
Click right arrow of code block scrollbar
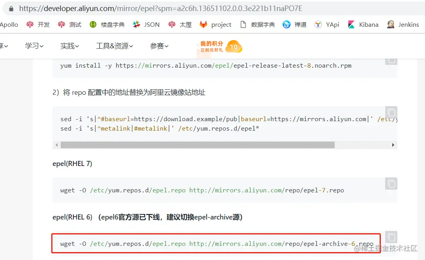(393, 145)
